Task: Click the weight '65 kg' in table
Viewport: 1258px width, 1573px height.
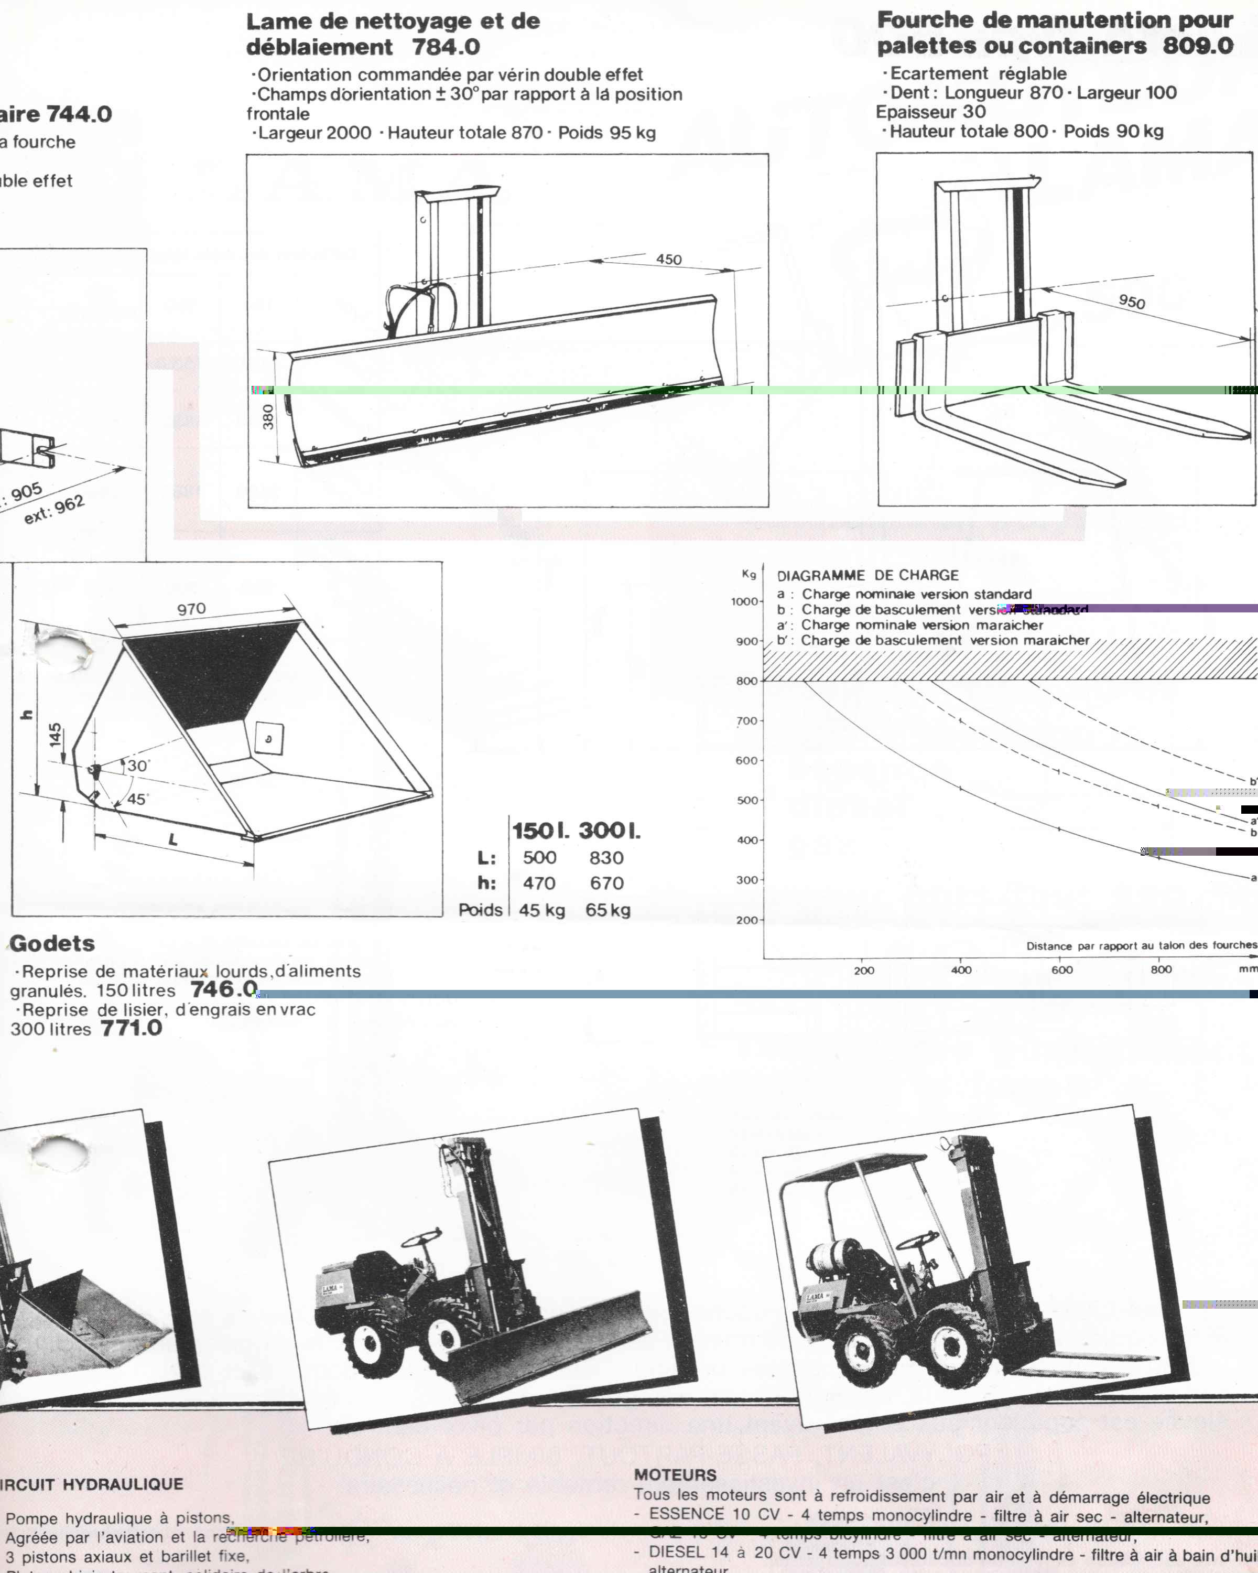Action: coord(608,911)
